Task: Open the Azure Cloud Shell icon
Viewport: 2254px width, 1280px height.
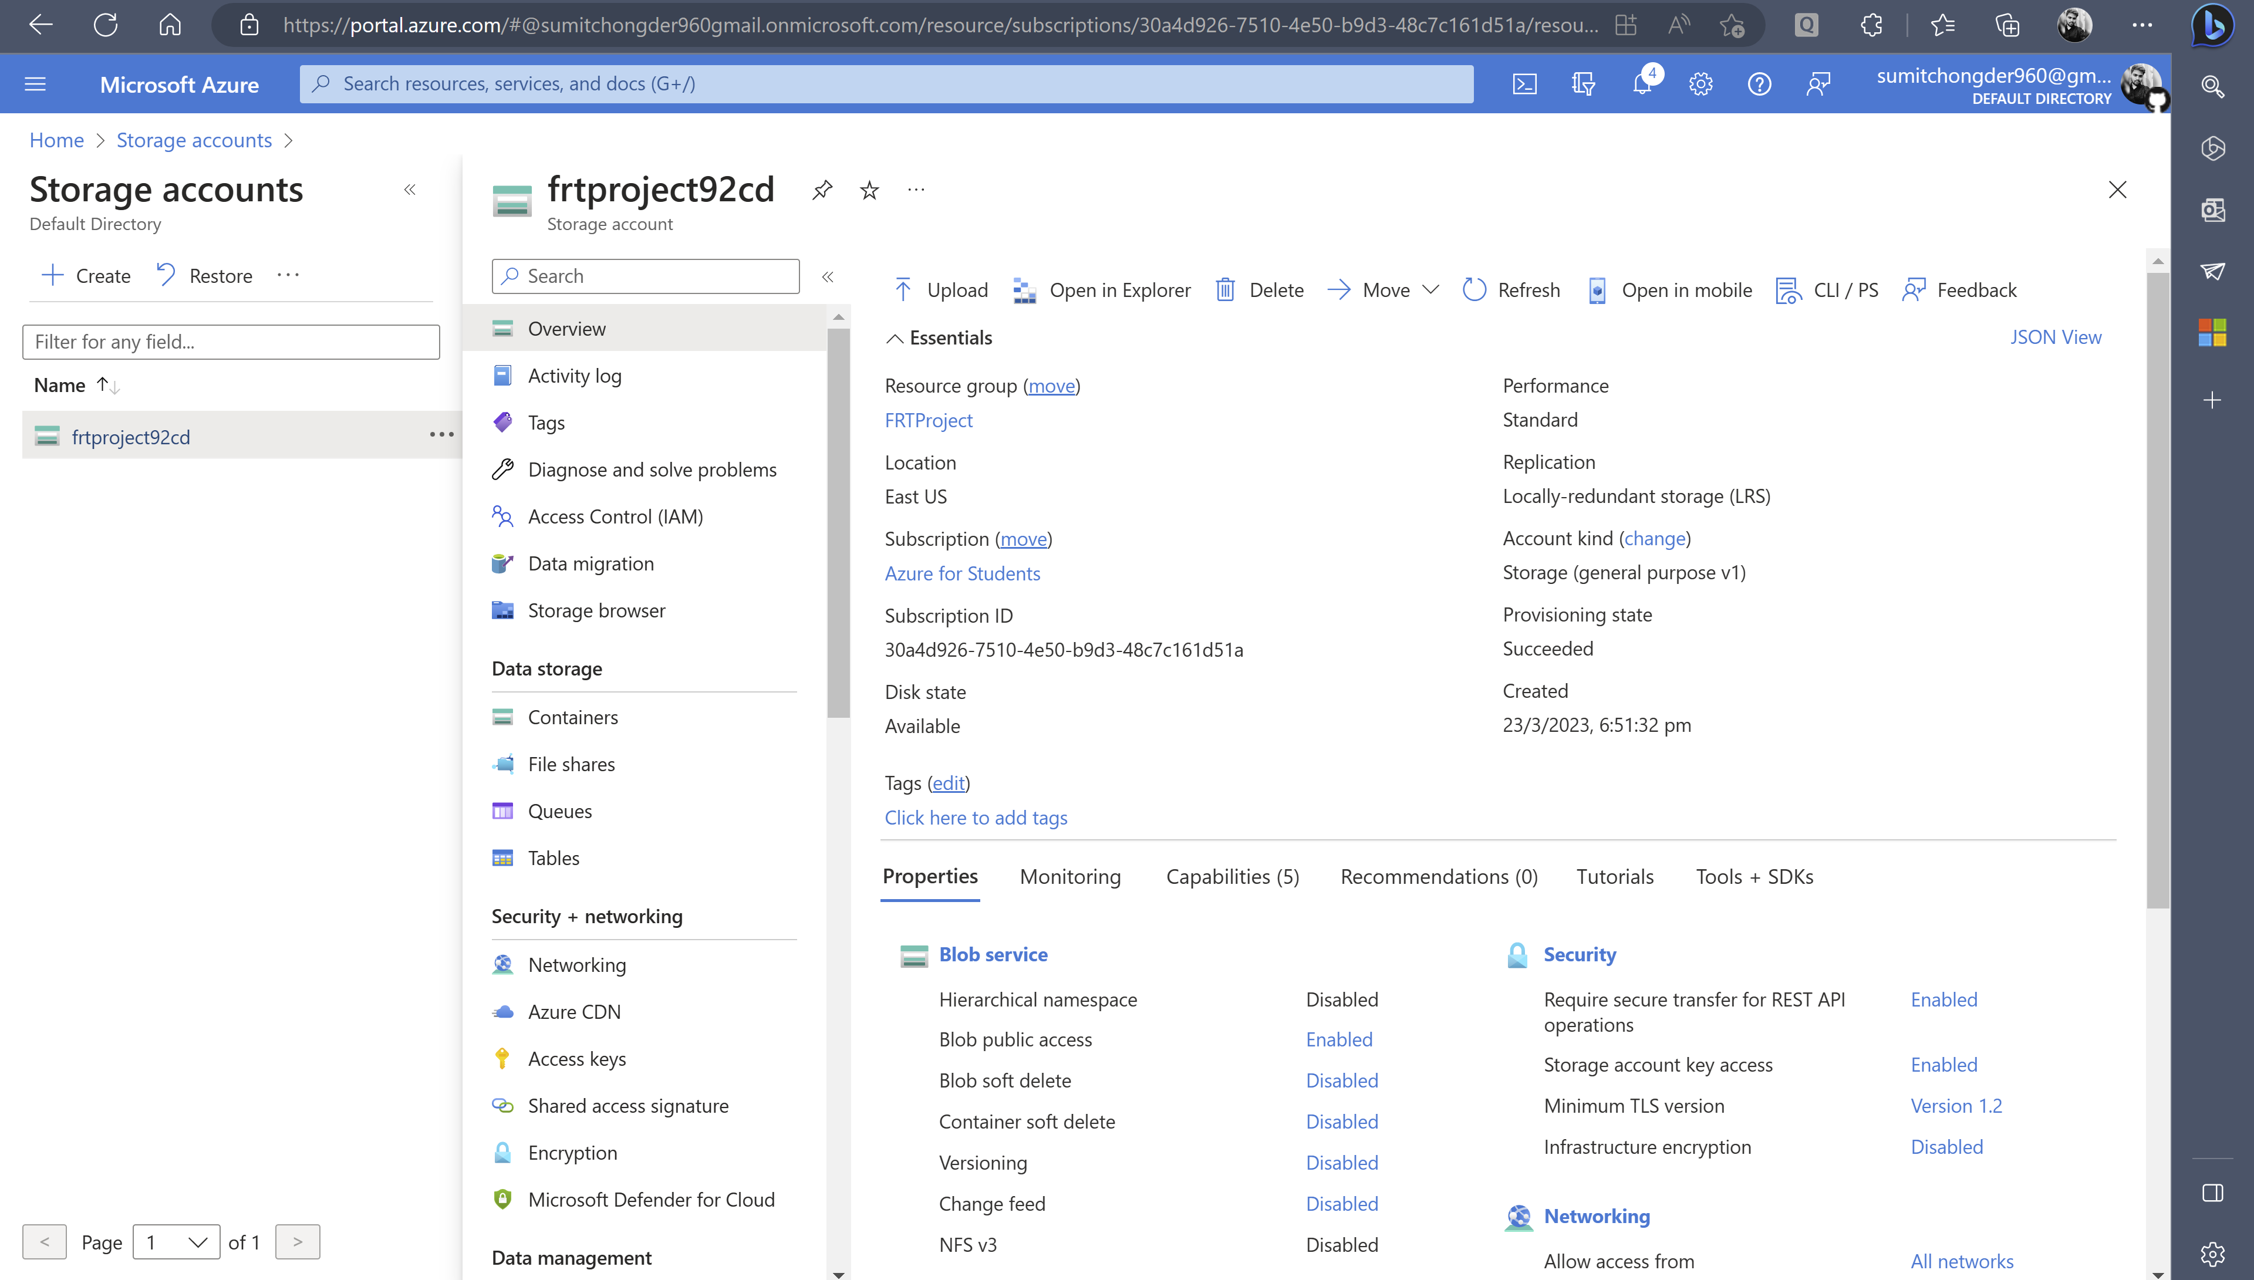Action: (1524, 85)
